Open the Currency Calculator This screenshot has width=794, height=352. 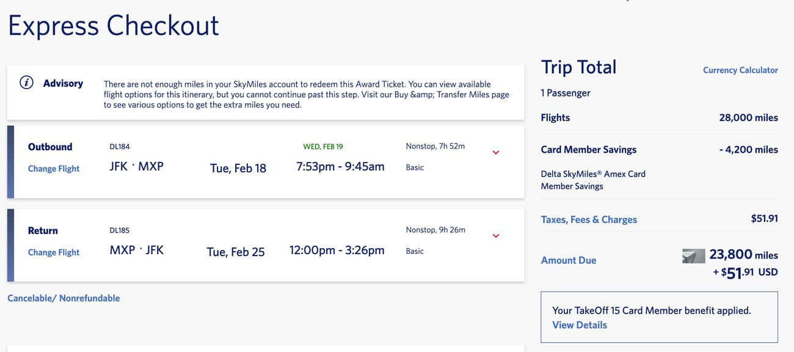740,70
